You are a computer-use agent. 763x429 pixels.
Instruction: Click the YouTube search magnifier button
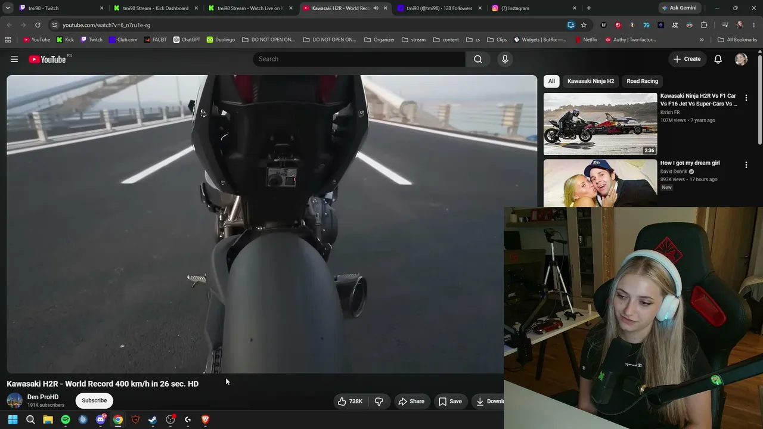(478, 59)
